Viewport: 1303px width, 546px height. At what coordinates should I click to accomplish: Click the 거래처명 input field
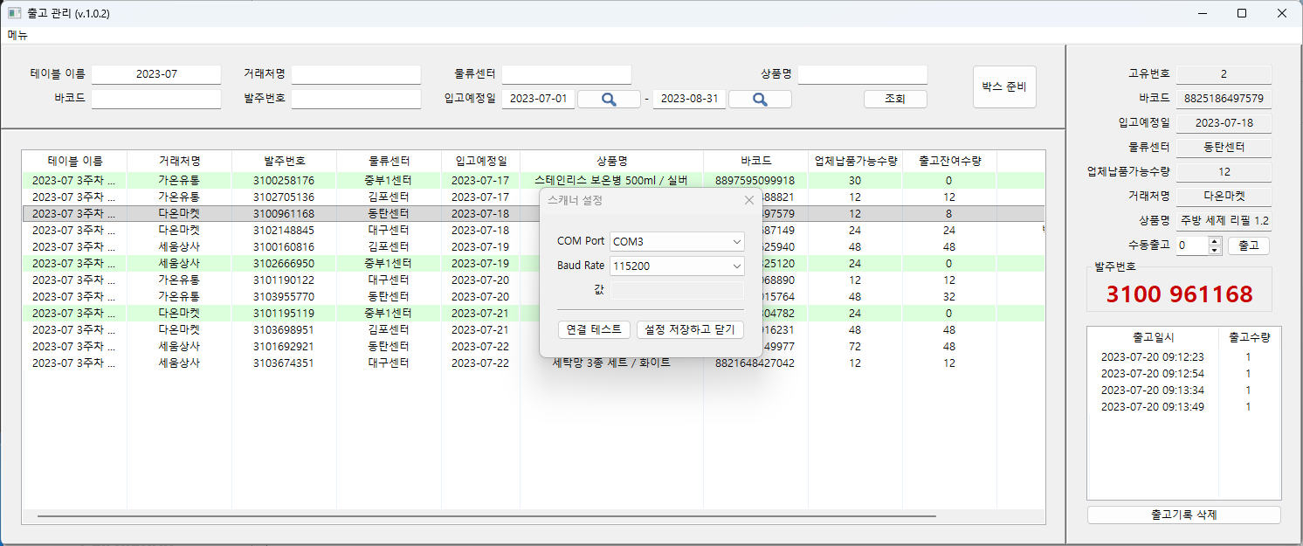click(356, 75)
